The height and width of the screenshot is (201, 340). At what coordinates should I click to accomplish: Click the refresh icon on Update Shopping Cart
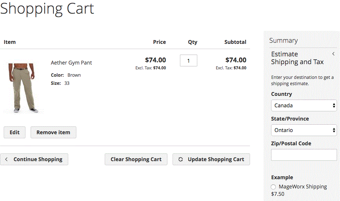(x=181, y=159)
